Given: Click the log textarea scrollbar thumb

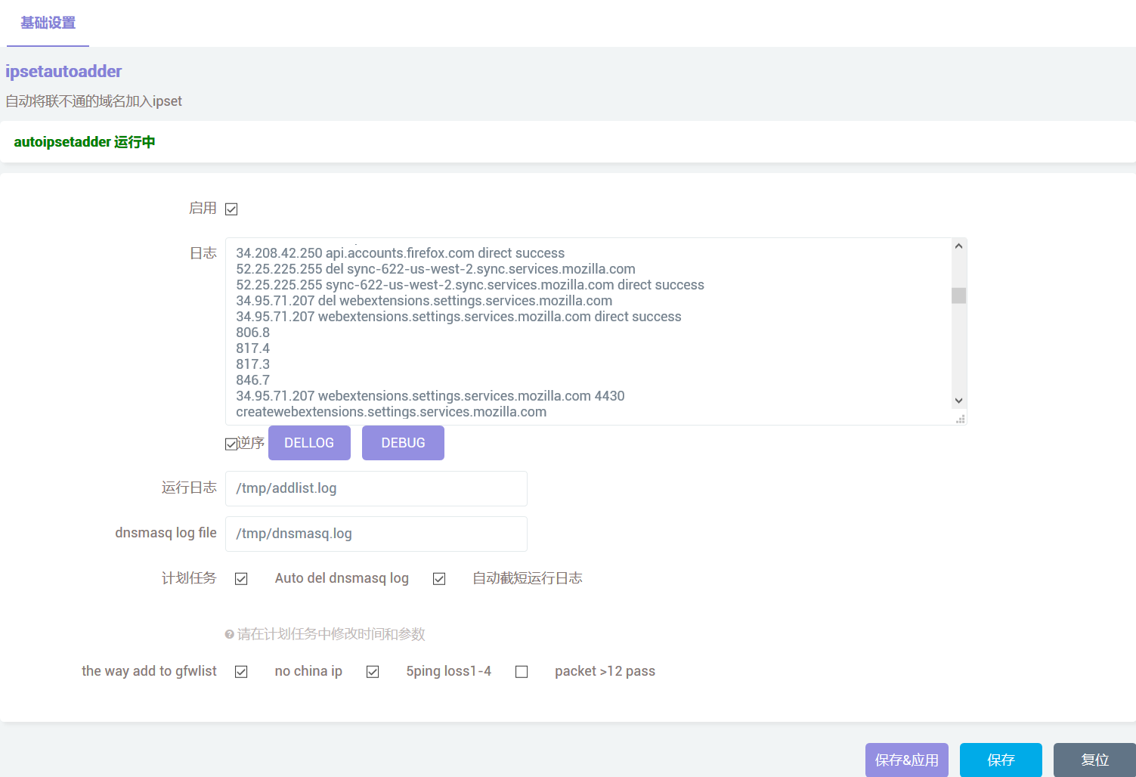Looking at the screenshot, I should coord(958,296).
